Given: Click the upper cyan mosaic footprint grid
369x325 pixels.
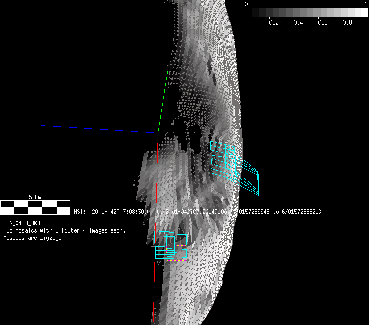Looking at the screenshot, I should (234, 168).
